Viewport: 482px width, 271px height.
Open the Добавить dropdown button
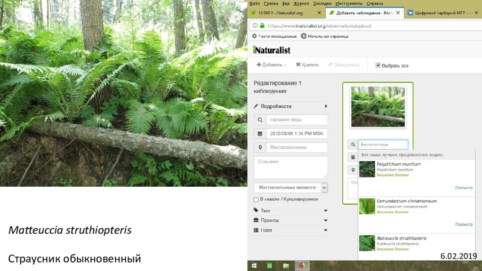tap(271, 65)
